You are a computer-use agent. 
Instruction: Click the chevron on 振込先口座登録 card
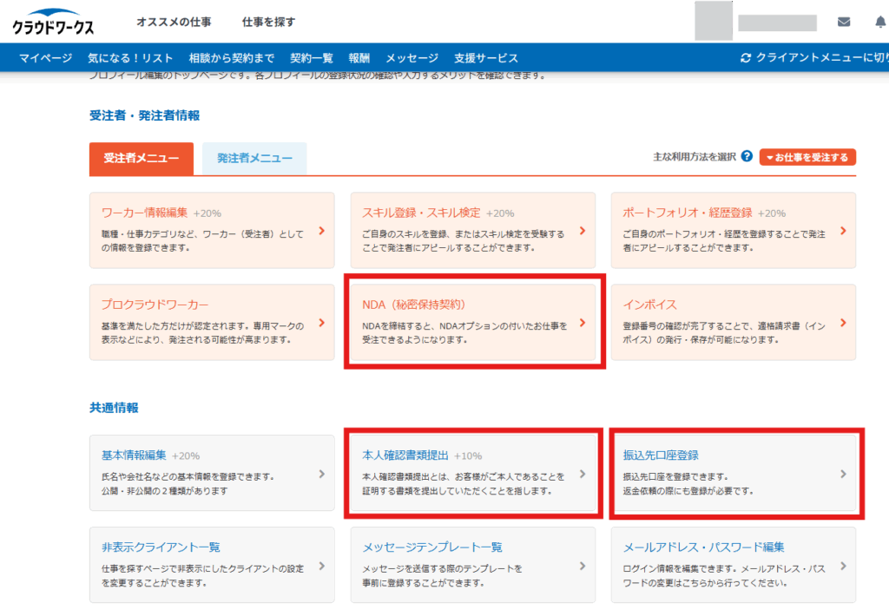tap(843, 474)
